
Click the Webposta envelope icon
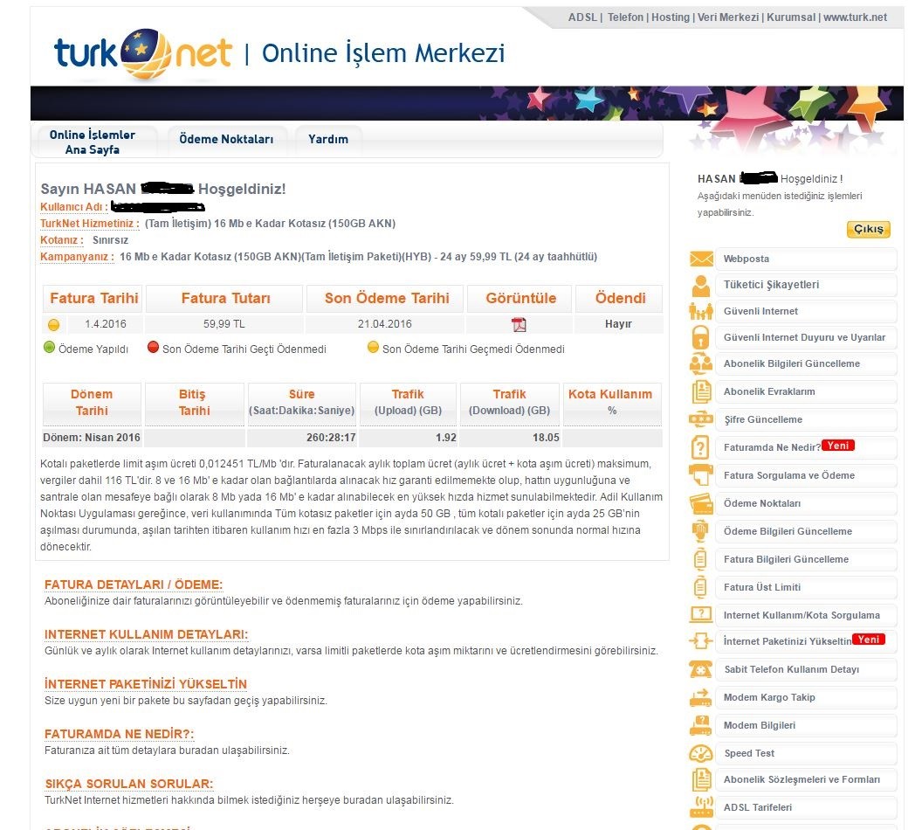click(x=701, y=259)
